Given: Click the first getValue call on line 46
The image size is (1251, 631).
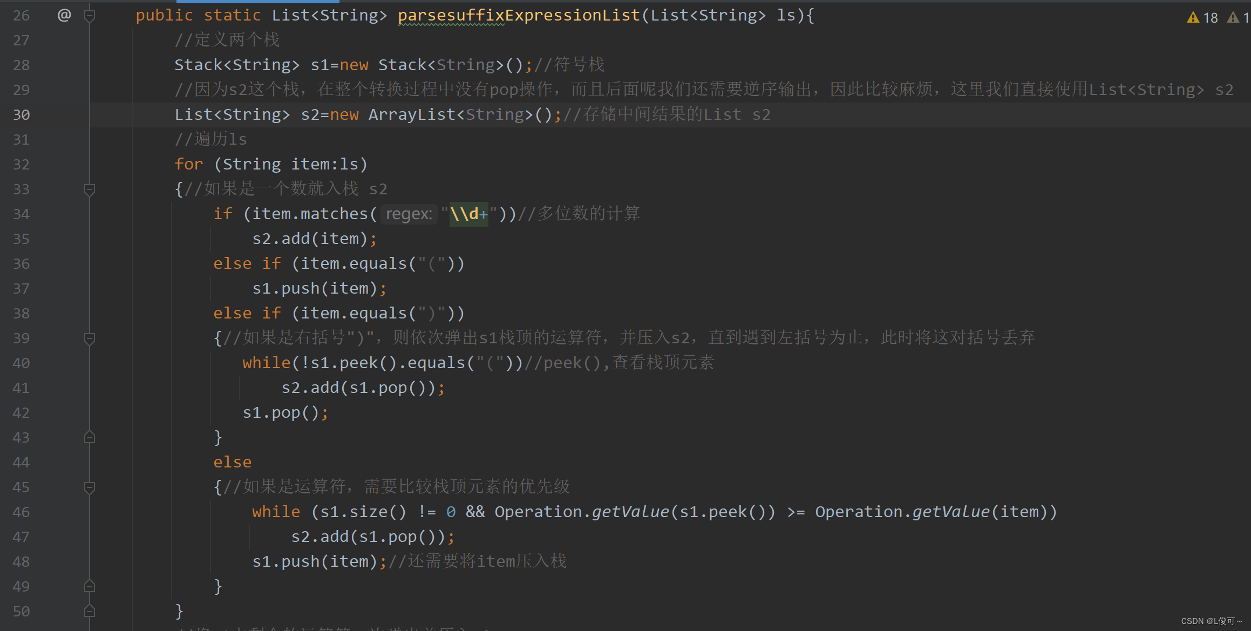Looking at the screenshot, I should pyautogui.click(x=630, y=512).
